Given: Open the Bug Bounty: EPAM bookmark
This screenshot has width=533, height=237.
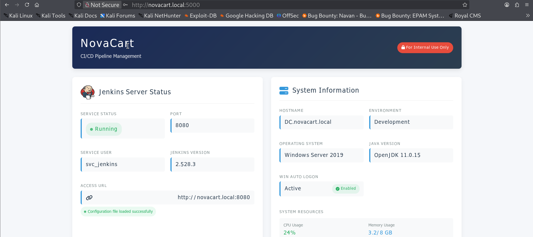Looking at the screenshot, I should coord(410,16).
